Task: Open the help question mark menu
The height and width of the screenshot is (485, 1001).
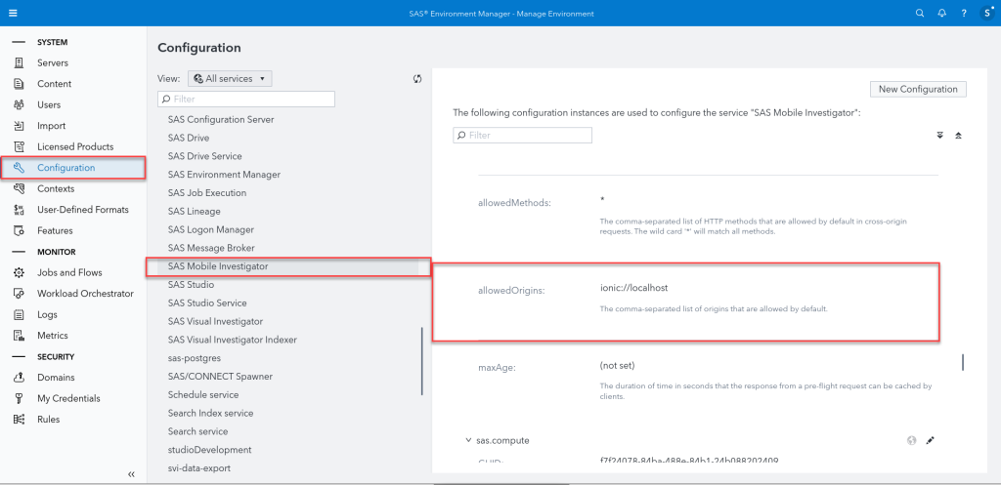Action: (x=964, y=14)
